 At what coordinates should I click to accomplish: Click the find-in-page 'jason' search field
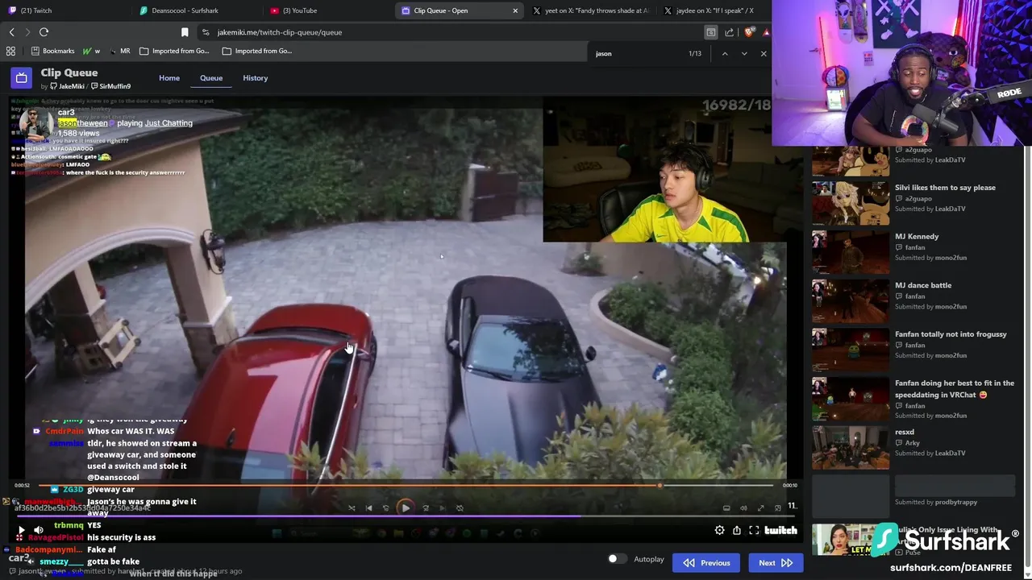[637, 53]
